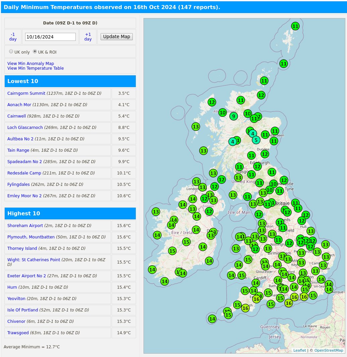Click the 12 marker near Edinburgh

(257, 166)
